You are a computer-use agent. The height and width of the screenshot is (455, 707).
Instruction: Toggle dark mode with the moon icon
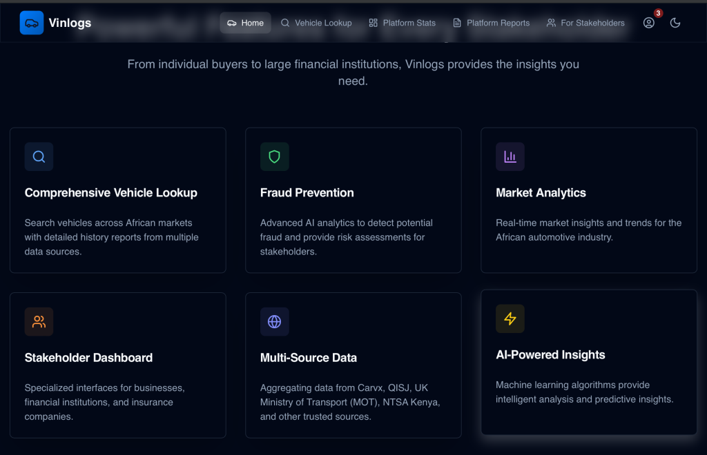pyautogui.click(x=675, y=23)
